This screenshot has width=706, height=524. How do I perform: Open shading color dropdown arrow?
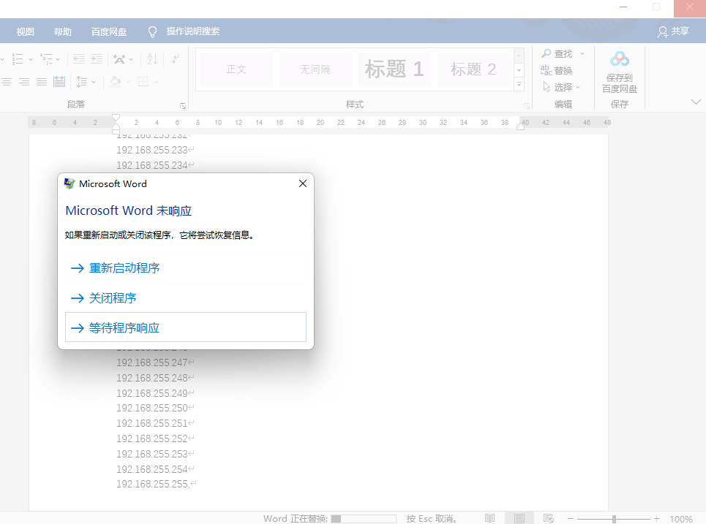coord(128,83)
